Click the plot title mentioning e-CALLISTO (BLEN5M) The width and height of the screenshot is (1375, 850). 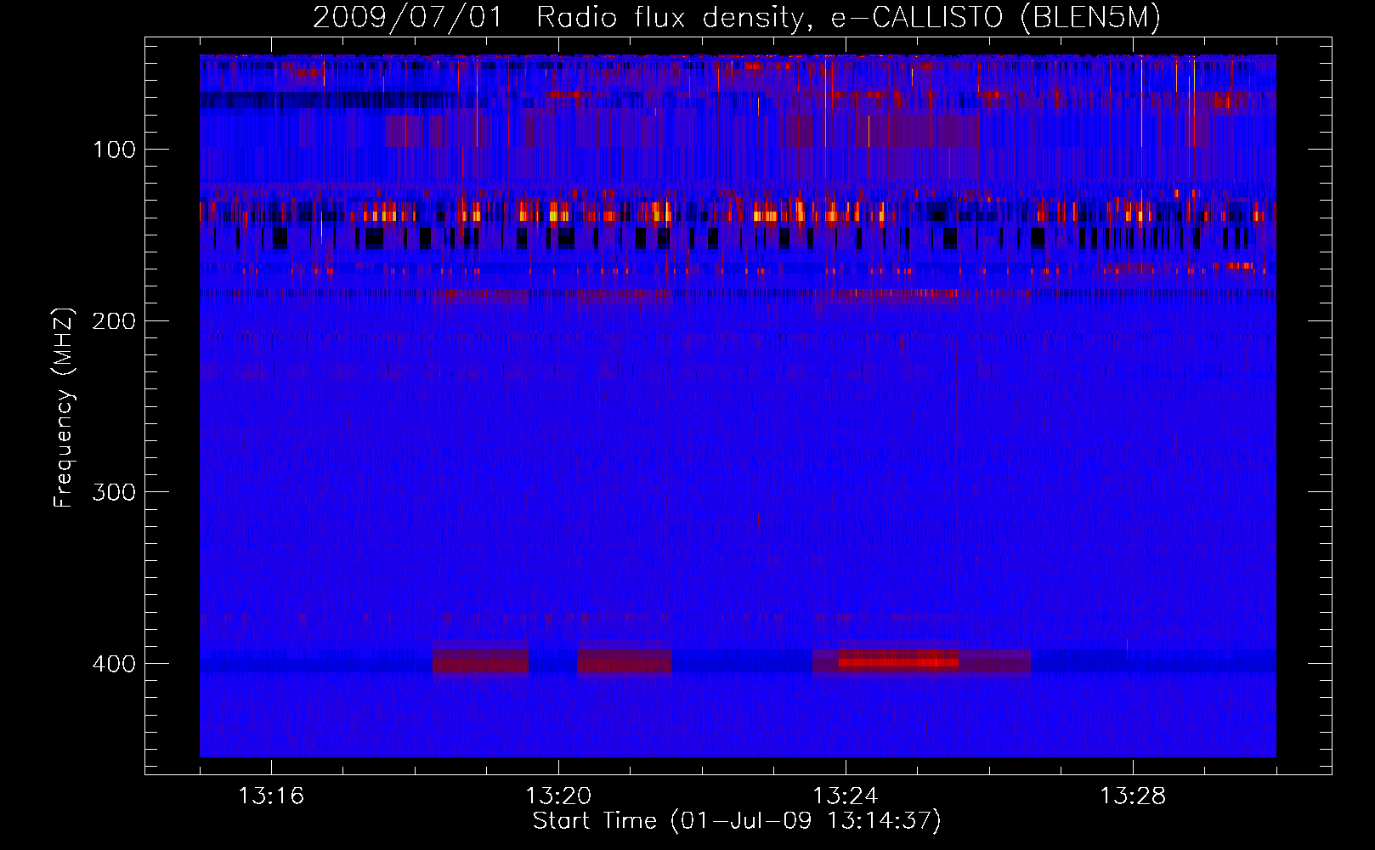(x=737, y=17)
